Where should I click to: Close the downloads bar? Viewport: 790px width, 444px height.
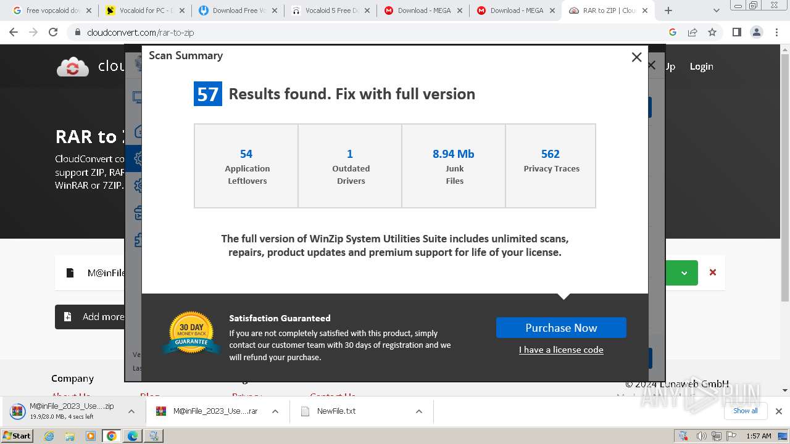778,411
